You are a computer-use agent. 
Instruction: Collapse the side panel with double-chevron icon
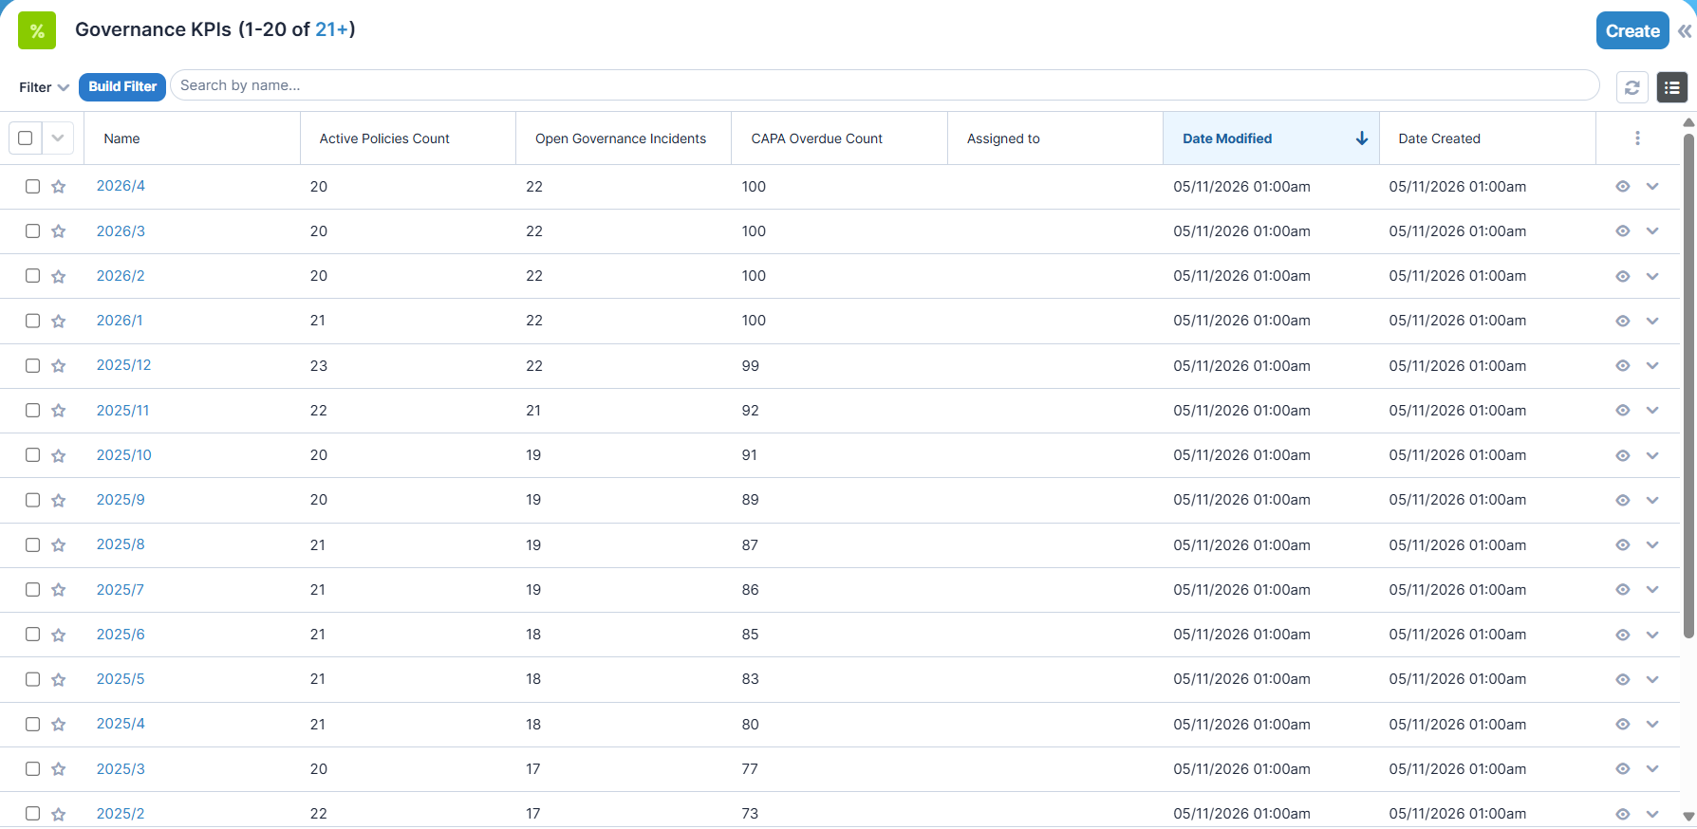[x=1685, y=30]
